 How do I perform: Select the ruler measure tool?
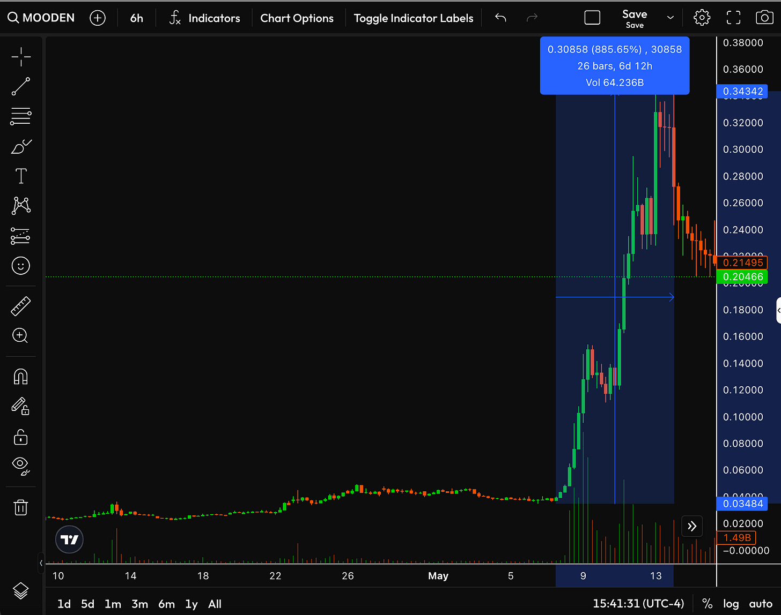(x=21, y=306)
